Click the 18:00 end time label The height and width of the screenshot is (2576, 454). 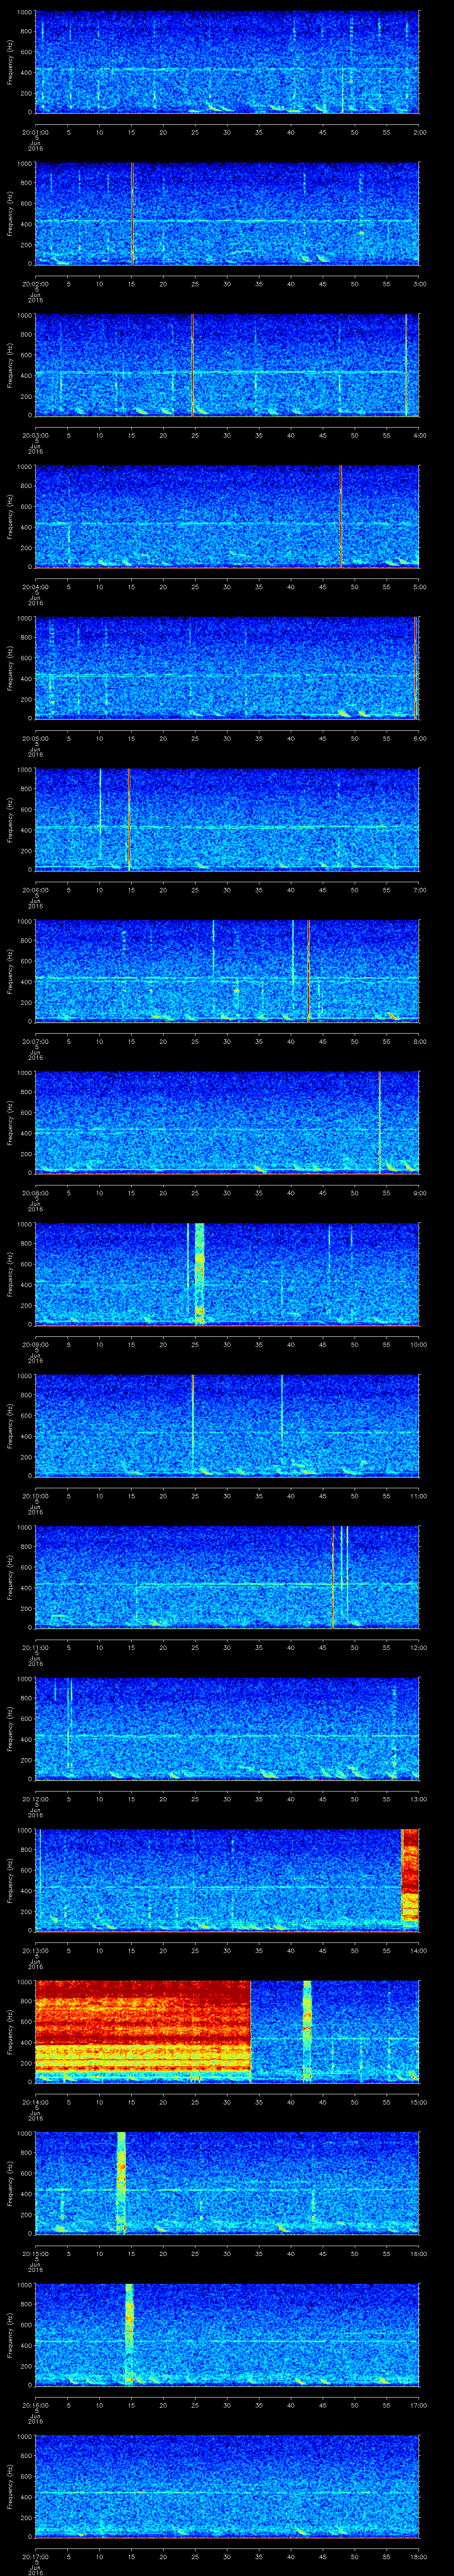[418, 2556]
